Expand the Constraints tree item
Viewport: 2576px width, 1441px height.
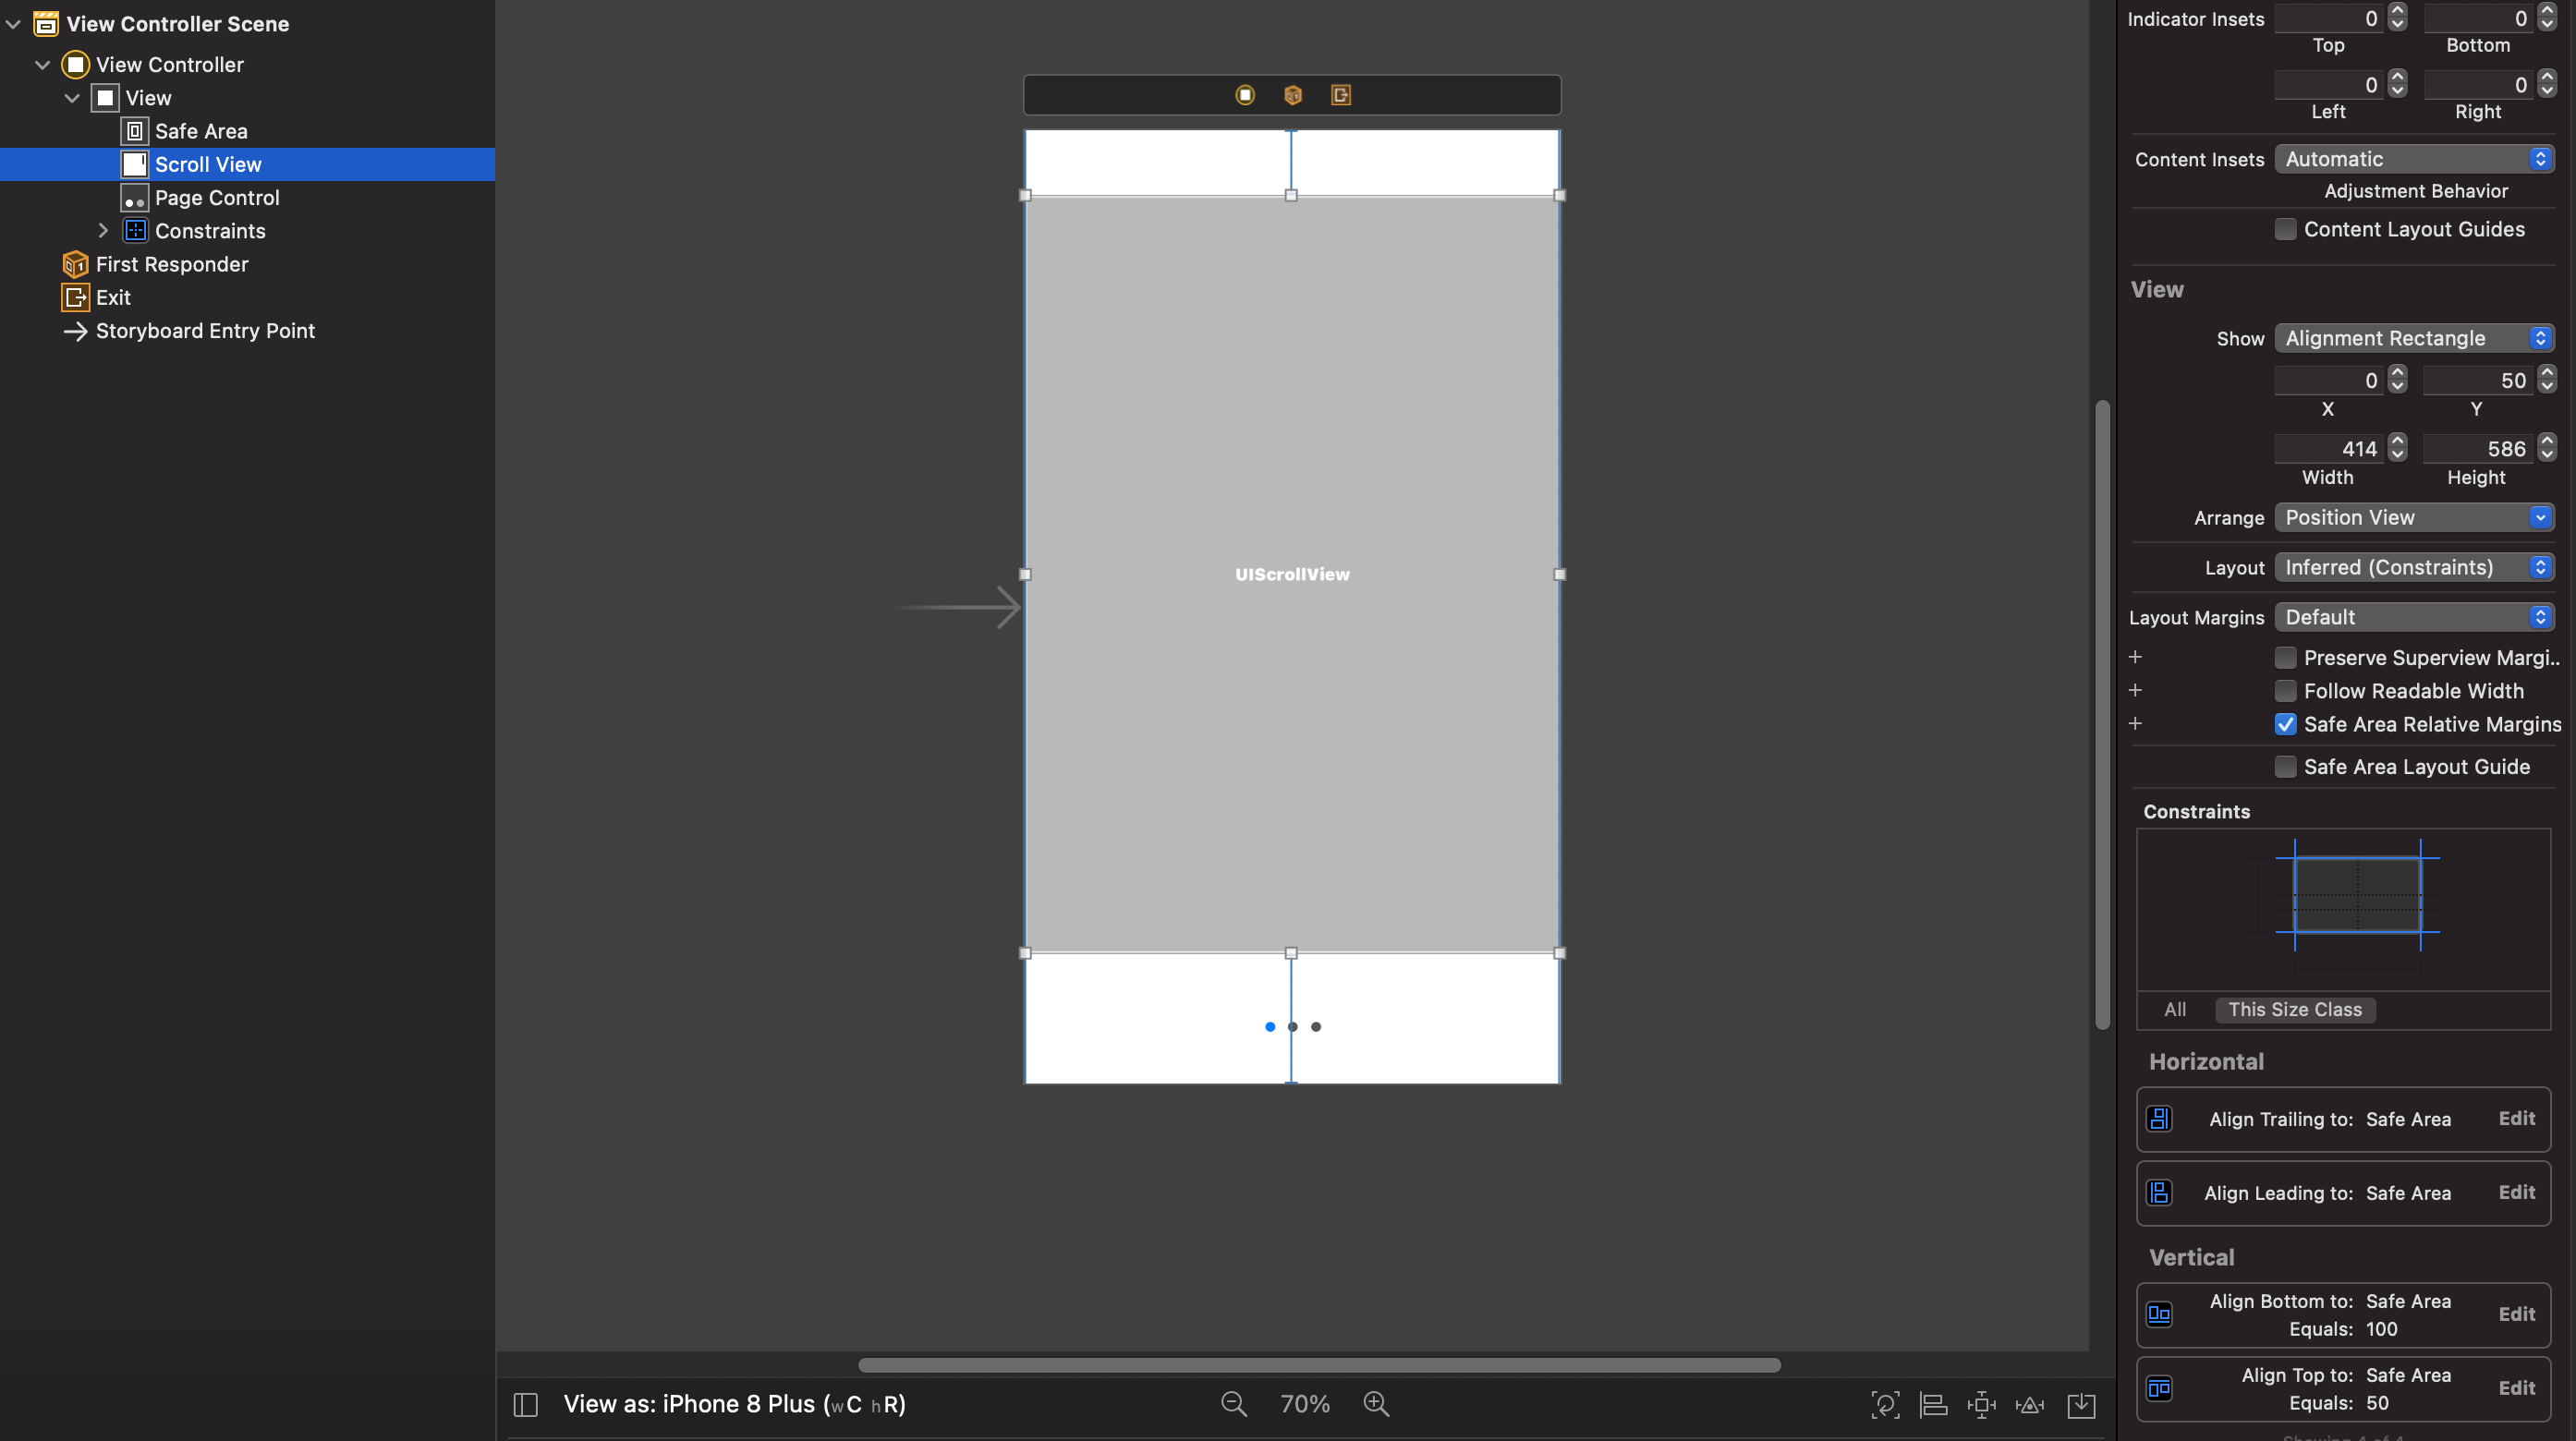coord(103,231)
